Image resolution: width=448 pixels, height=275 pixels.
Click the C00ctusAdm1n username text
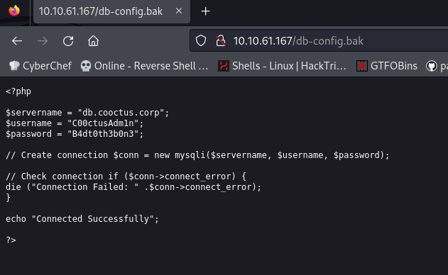(x=103, y=123)
